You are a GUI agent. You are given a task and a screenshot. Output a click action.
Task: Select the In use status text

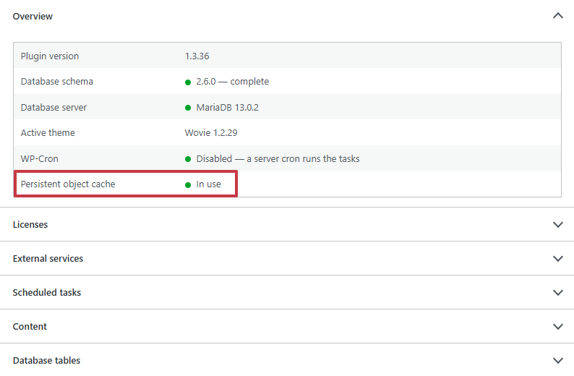point(209,184)
